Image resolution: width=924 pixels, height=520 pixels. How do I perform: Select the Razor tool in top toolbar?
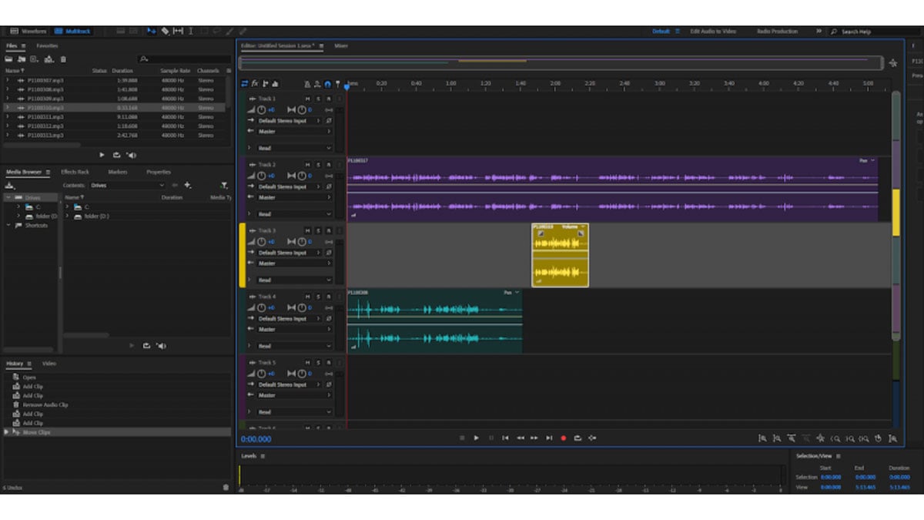165,32
